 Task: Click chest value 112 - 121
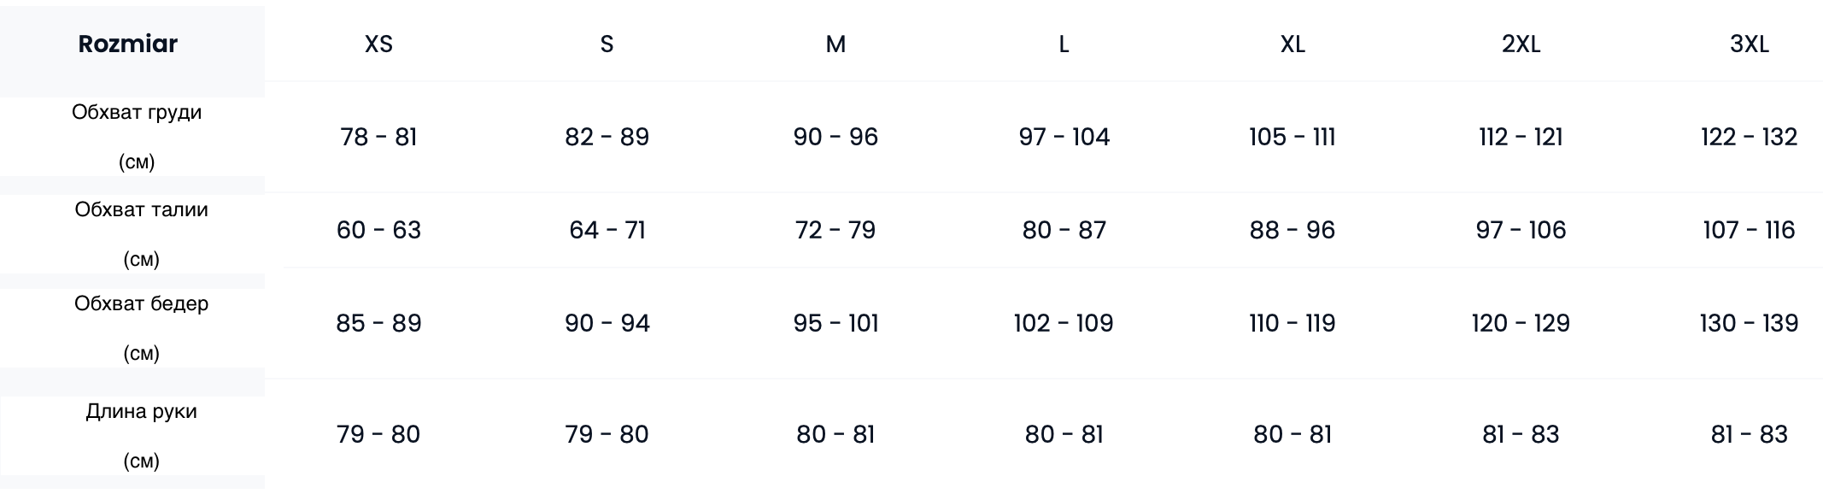(1521, 137)
